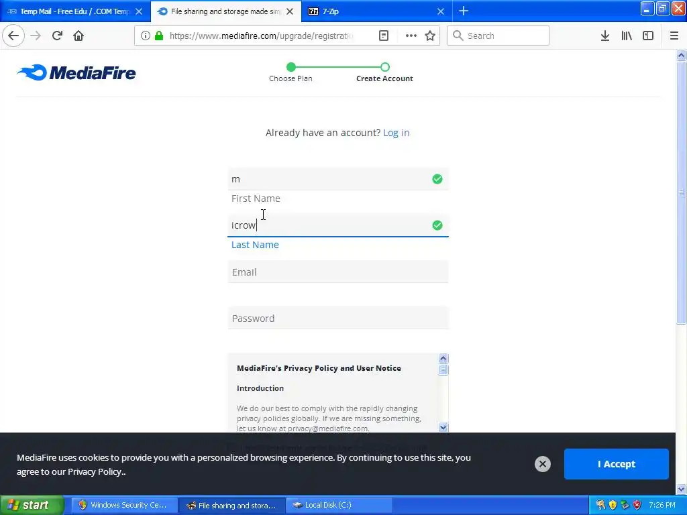Click the Choose Plan filled step dot
The height and width of the screenshot is (515, 687).
coord(291,67)
